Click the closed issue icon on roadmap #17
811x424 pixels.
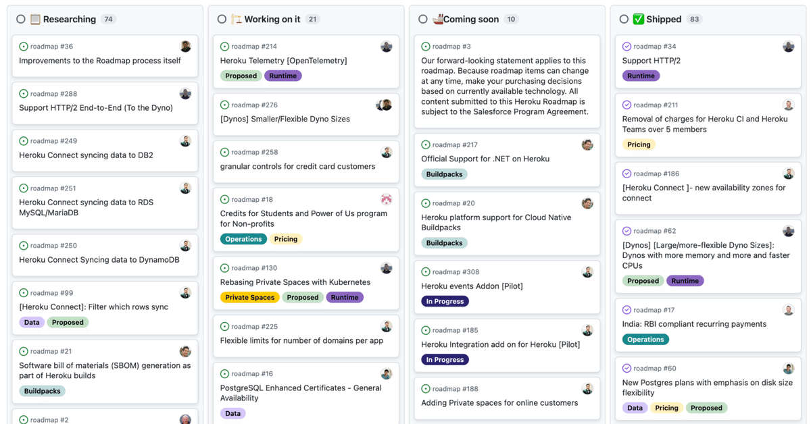coord(626,310)
